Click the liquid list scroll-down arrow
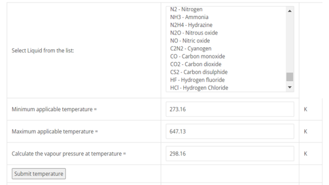 290,87
